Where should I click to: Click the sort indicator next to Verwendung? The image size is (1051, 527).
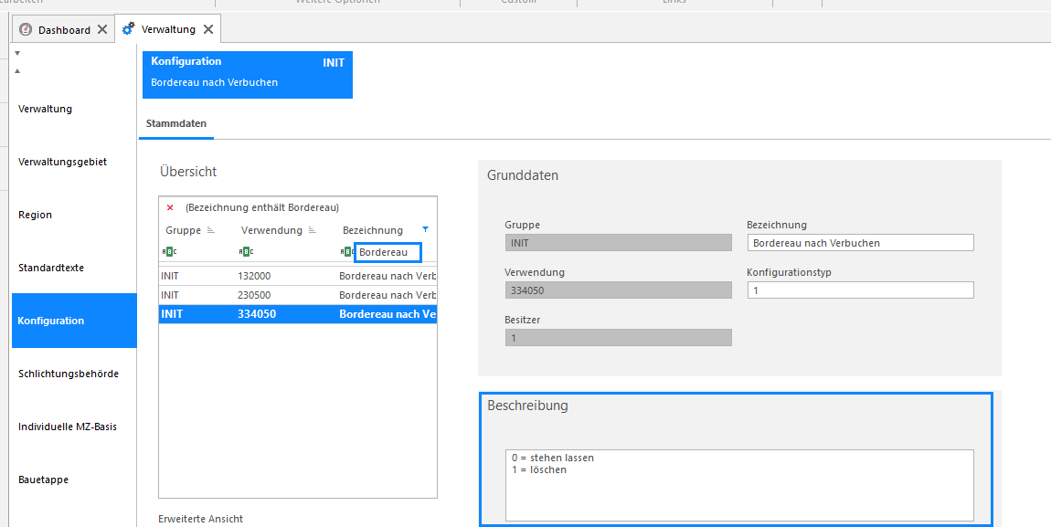(313, 230)
